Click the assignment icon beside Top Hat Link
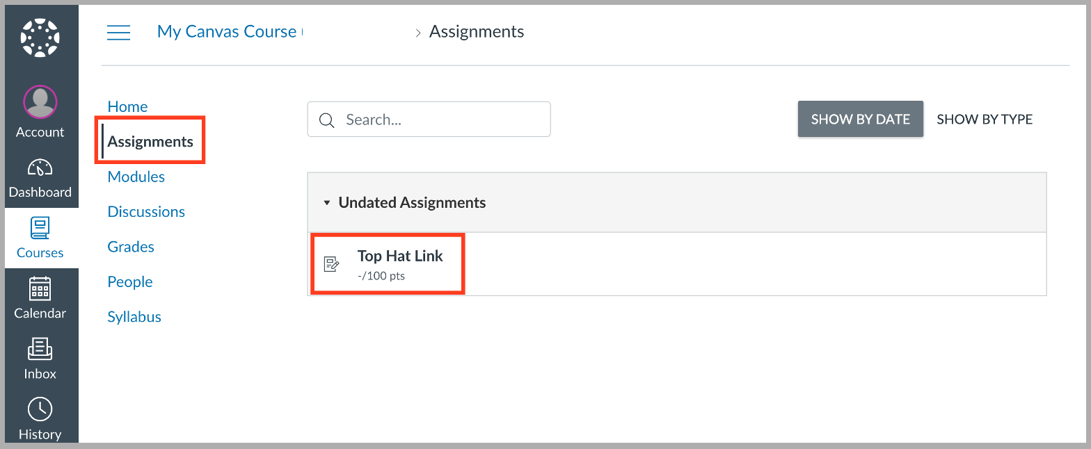The height and width of the screenshot is (449, 1091). point(332,263)
